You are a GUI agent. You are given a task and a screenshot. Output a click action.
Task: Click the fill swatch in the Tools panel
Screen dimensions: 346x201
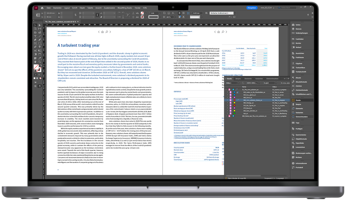coord(36,67)
